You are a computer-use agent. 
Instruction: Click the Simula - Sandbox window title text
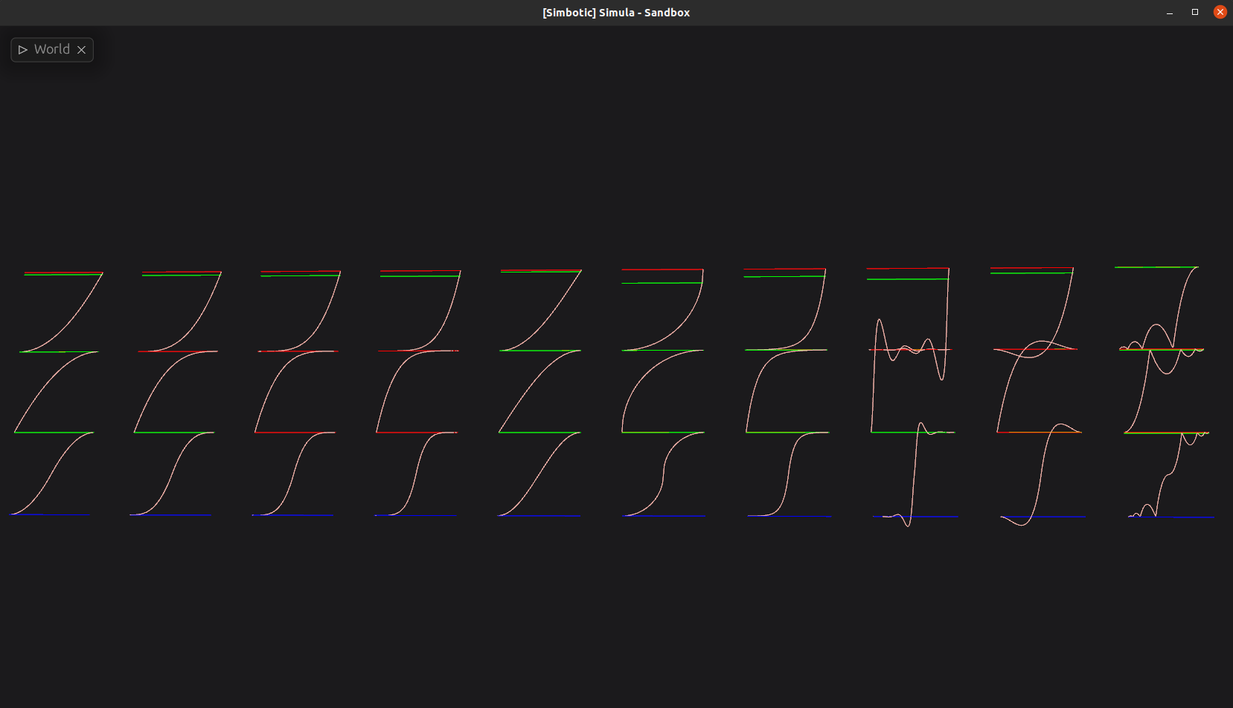point(615,13)
